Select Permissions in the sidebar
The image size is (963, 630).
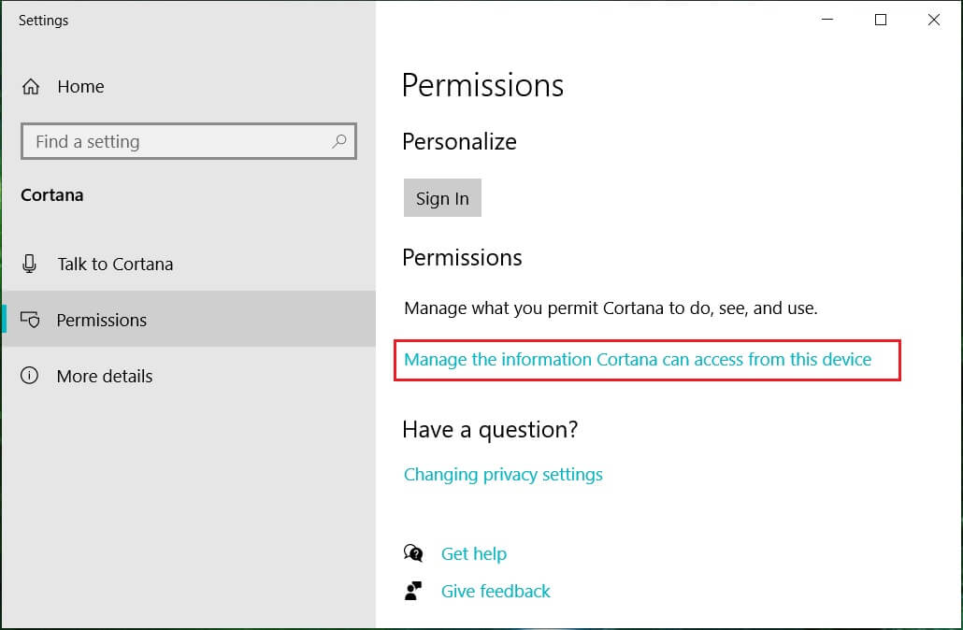tap(102, 320)
